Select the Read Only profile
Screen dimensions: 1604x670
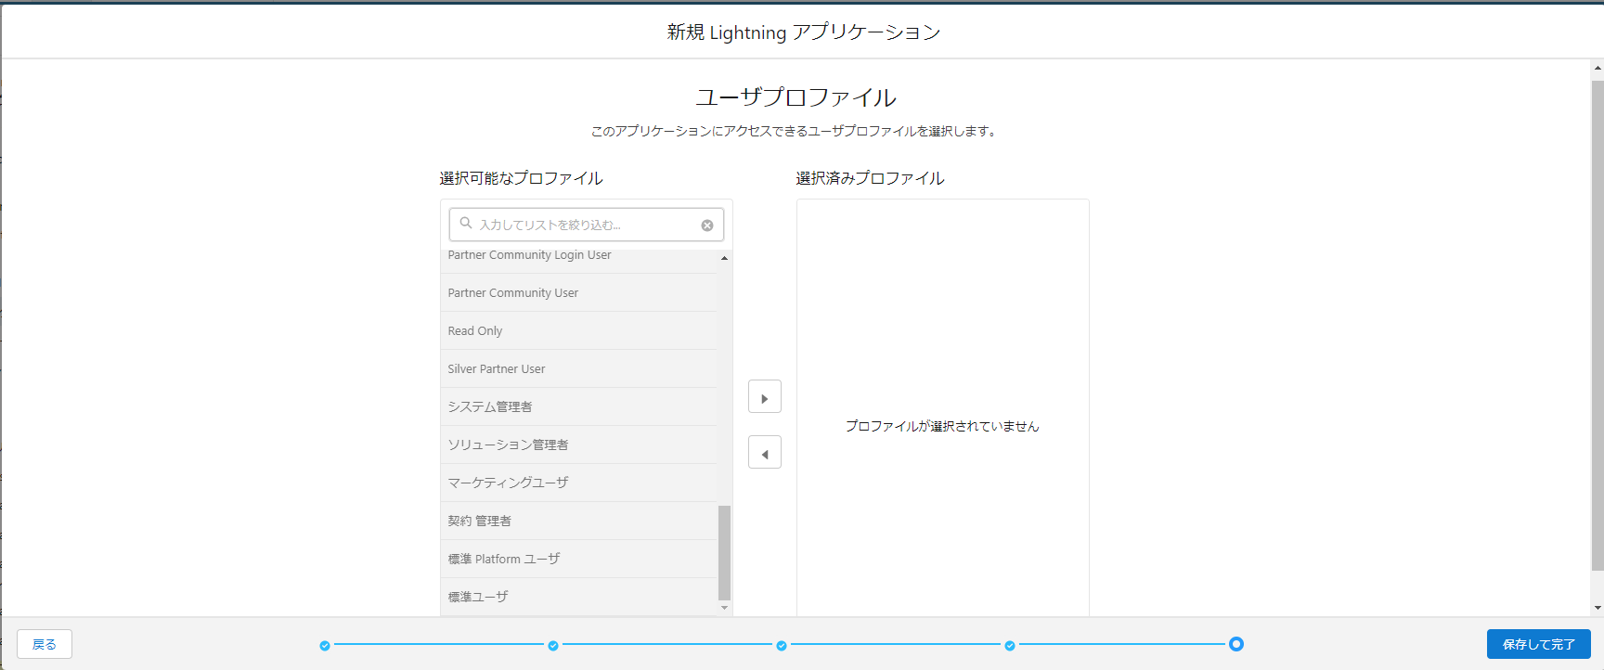point(578,330)
